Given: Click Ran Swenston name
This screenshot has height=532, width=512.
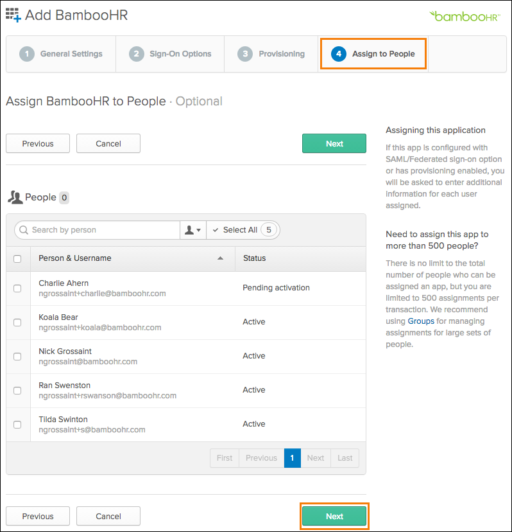Looking at the screenshot, I should [x=64, y=386].
